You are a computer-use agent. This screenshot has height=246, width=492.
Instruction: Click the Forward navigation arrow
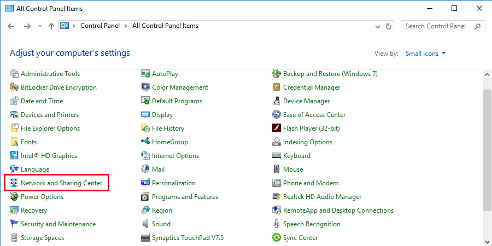(27, 26)
